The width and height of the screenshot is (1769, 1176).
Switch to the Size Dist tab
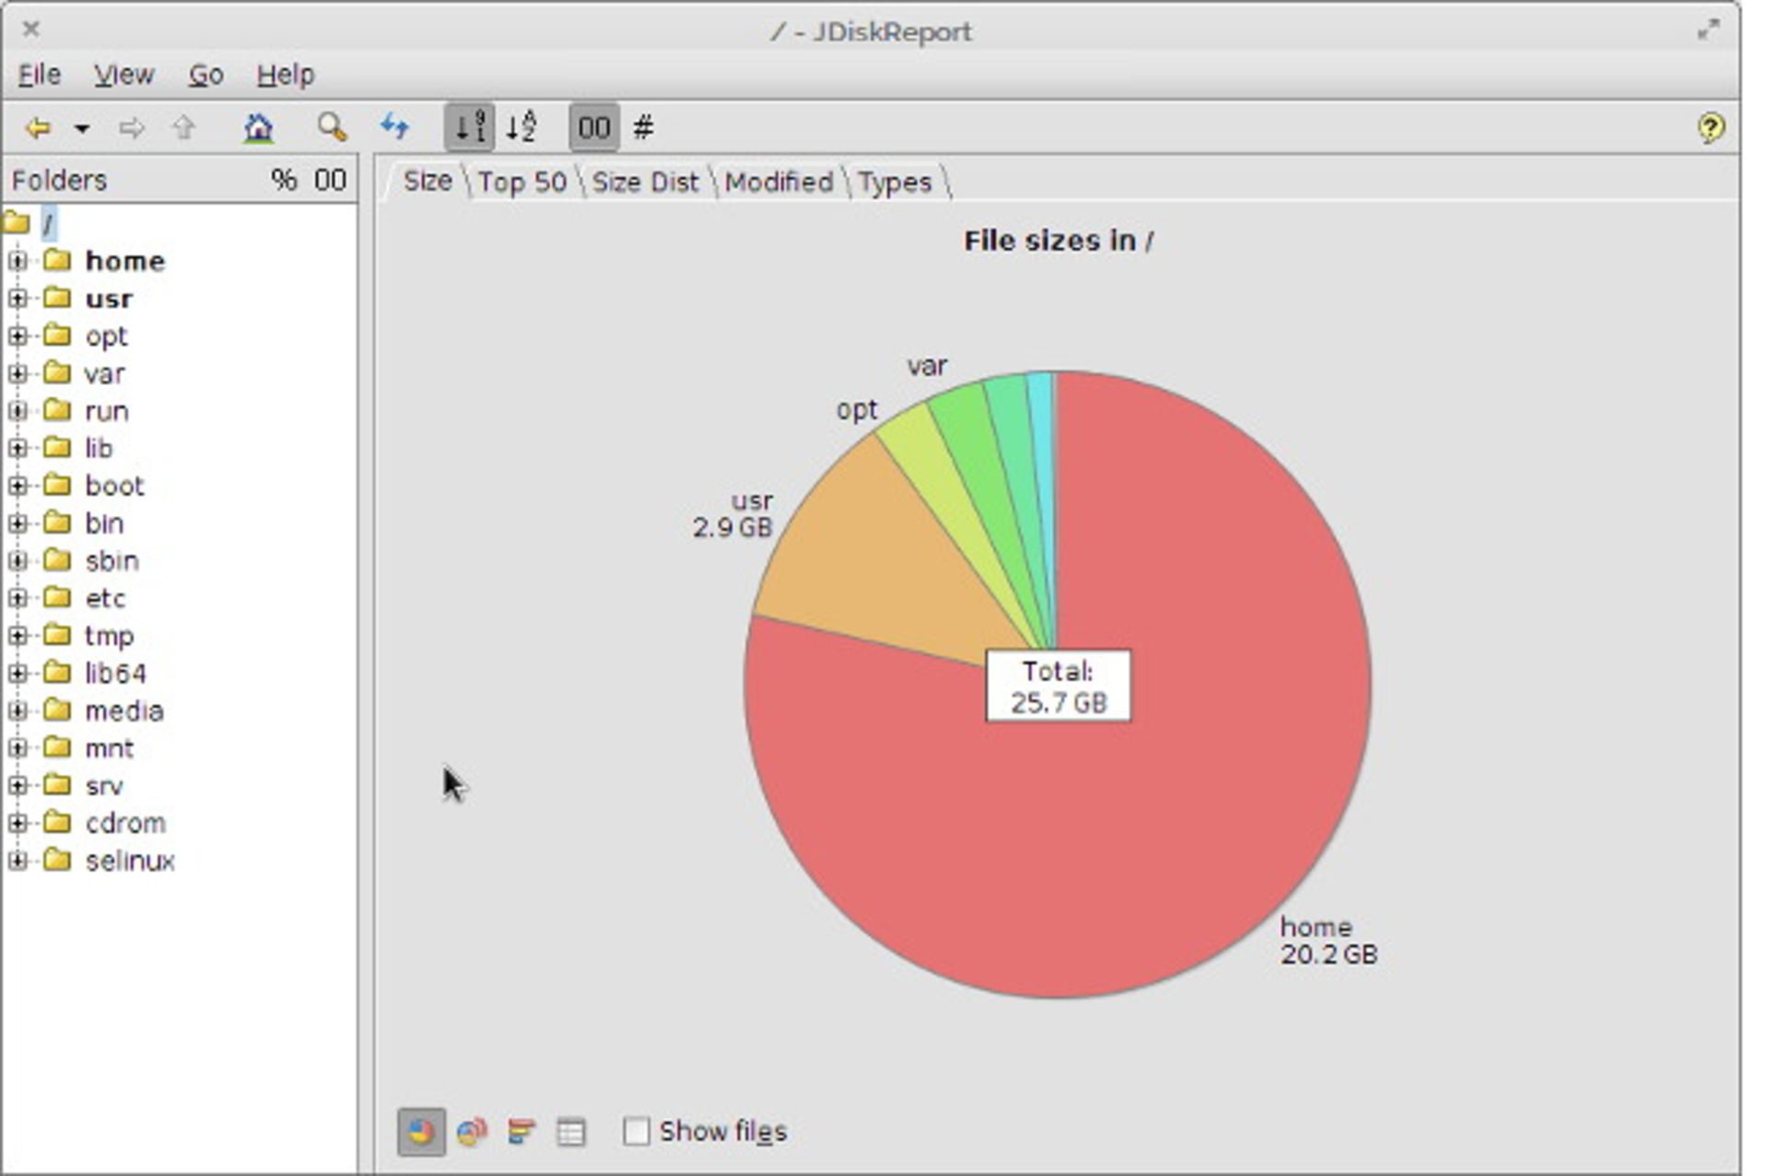(x=645, y=182)
